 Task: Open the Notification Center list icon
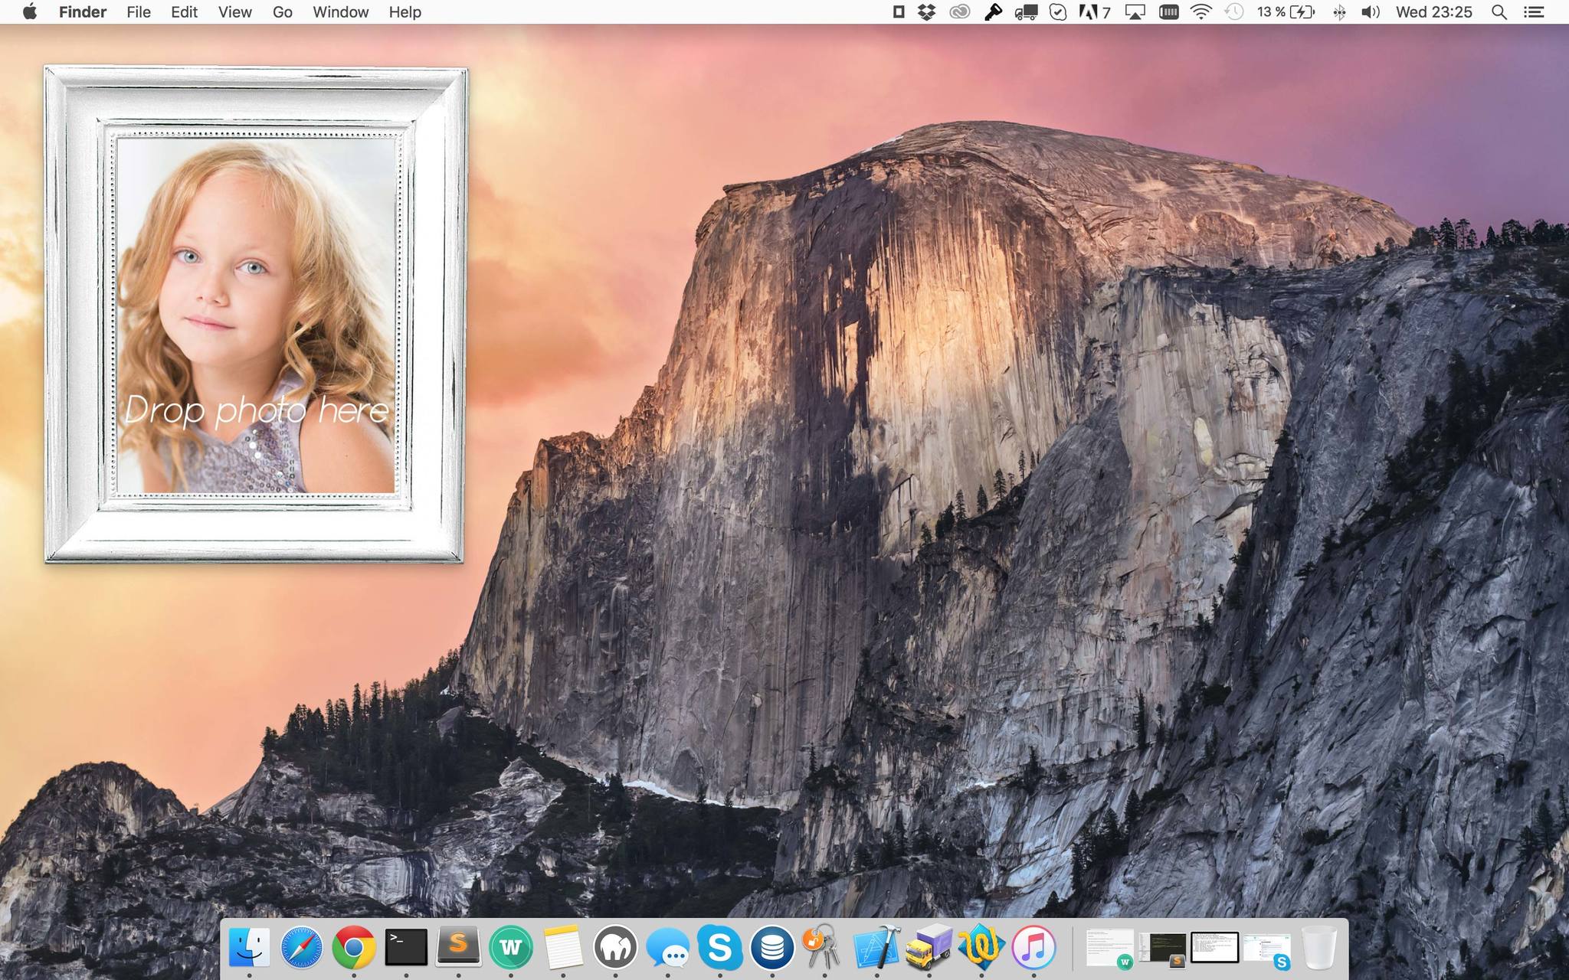coord(1534,12)
